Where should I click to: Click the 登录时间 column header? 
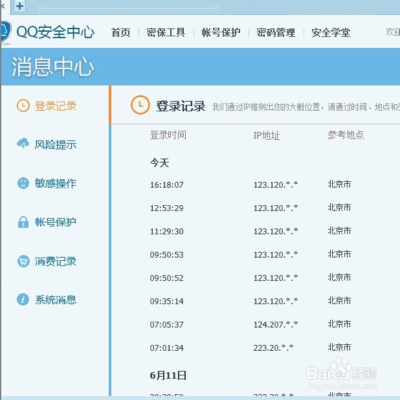tap(168, 135)
